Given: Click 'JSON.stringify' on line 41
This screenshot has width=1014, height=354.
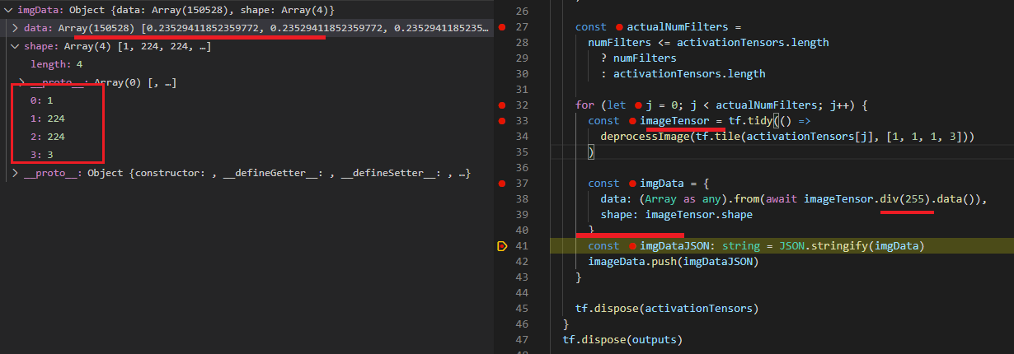Looking at the screenshot, I should pyautogui.click(x=823, y=246).
